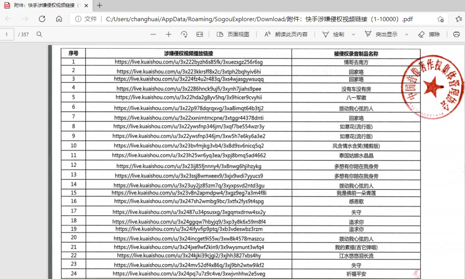Click the 被侵权录音制品名称 column header

pos(356,54)
